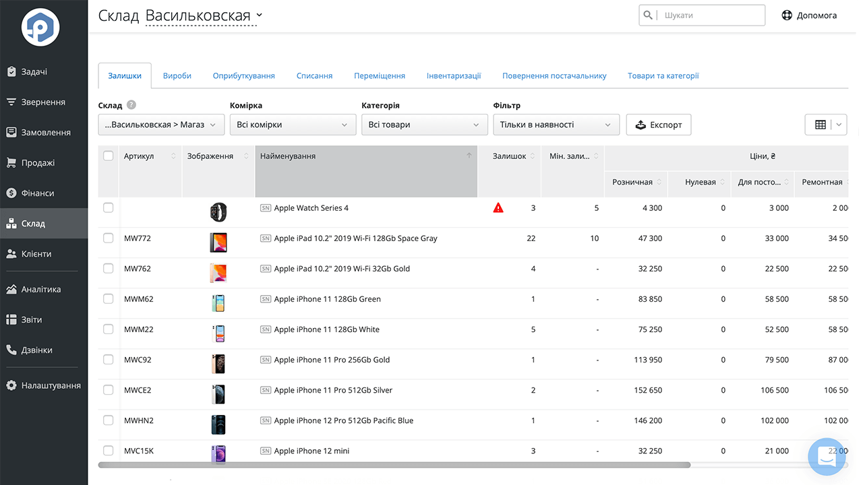This screenshot has height=485, width=863.
Task: Sort by Нулевая price column
Action: [x=722, y=182]
